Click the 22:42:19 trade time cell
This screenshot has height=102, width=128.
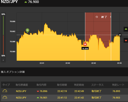coord(62,91)
